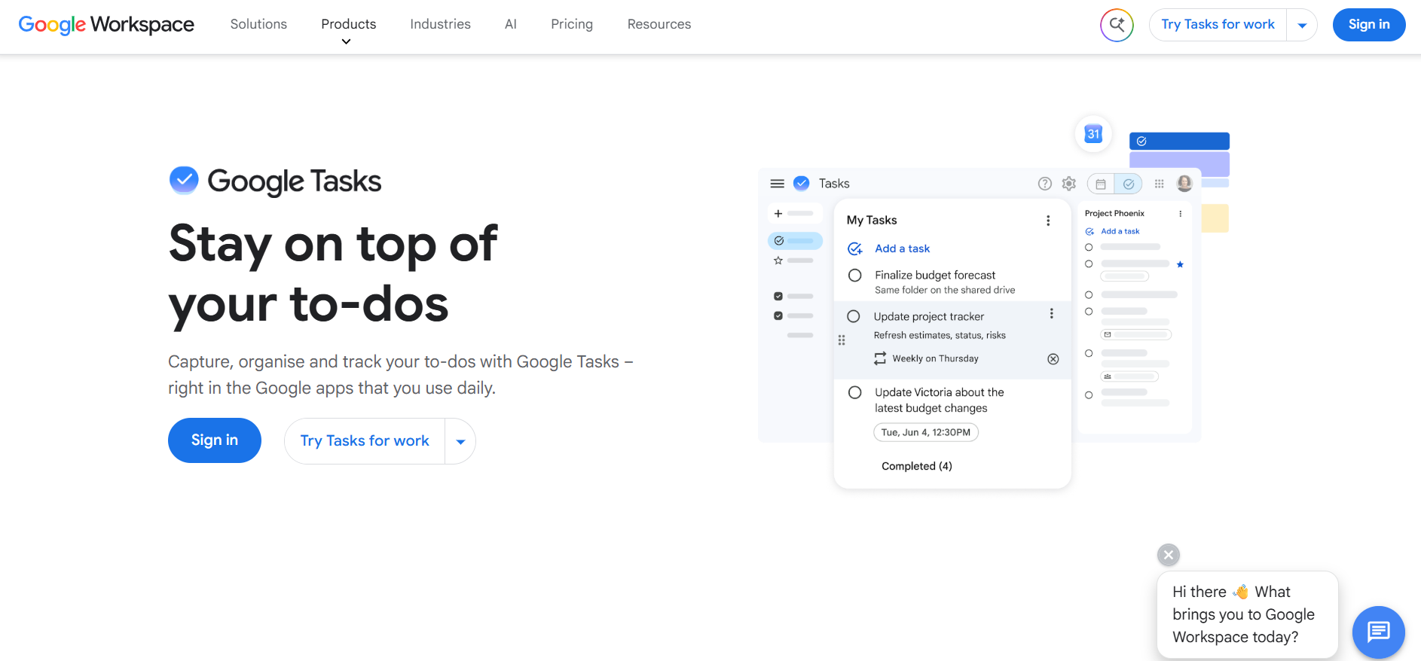This screenshot has height=661, width=1421.
Task: Click the Calendar 31 icon above illustration
Action: point(1093,134)
